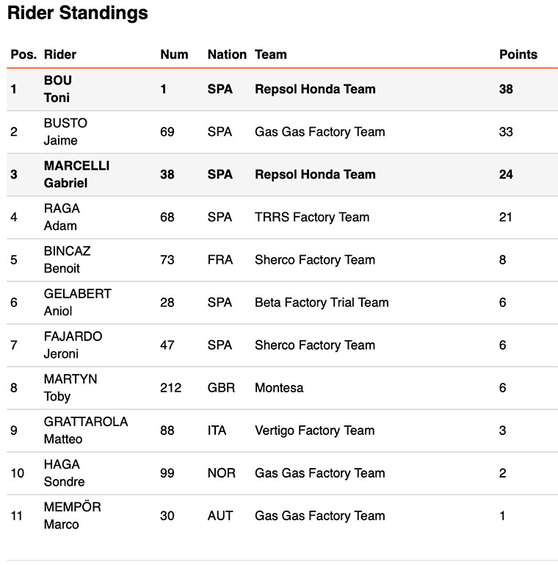Click GELABERT Aniol rider name

coord(77,302)
